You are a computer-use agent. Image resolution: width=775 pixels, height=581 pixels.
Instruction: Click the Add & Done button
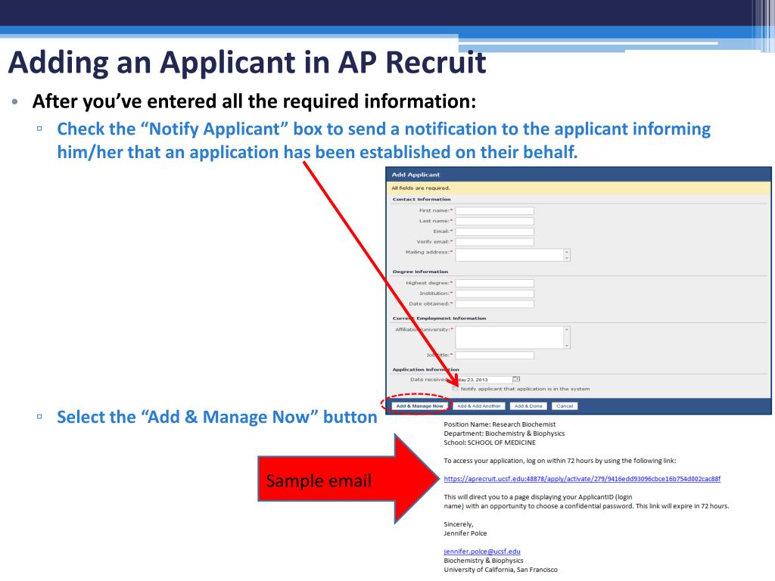pos(528,406)
